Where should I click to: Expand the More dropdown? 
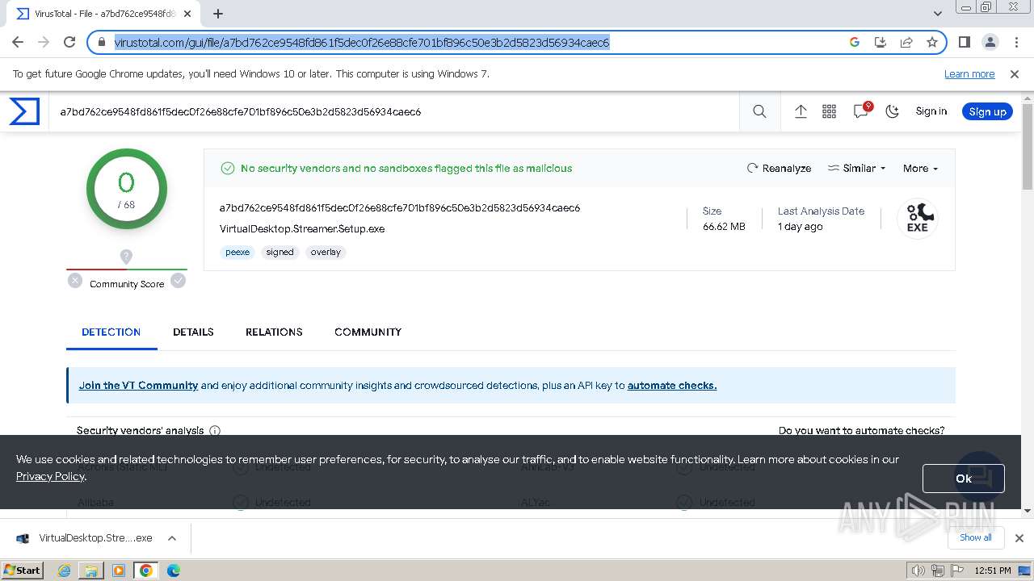920,168
